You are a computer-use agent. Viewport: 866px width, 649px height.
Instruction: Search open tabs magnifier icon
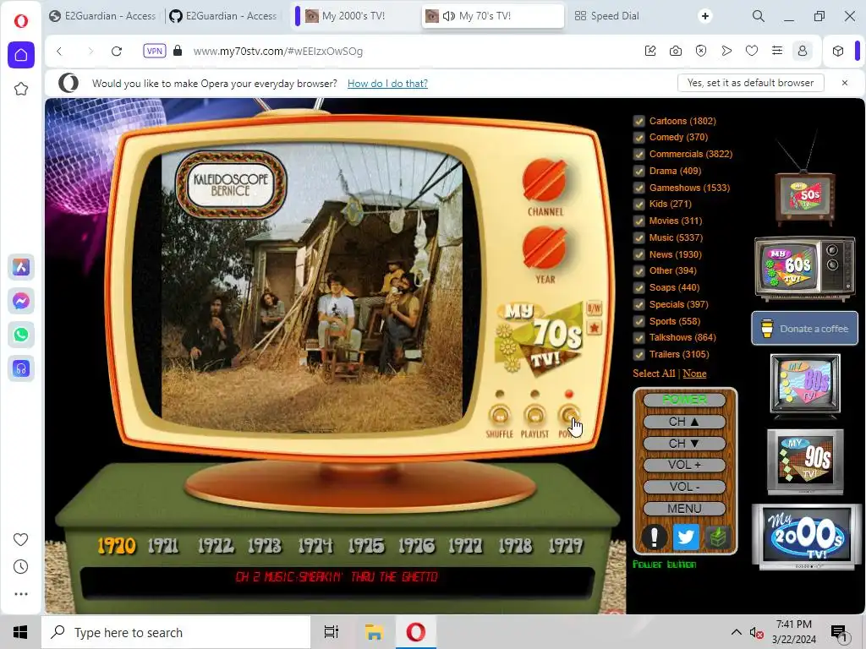(759, 16)
